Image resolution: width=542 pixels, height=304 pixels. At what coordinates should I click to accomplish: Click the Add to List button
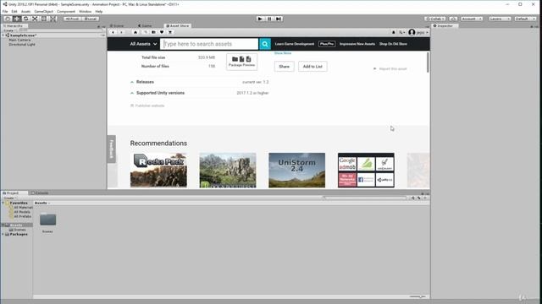[312, 67]
